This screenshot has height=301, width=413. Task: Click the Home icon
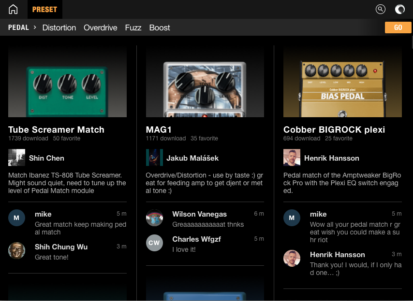coord(13,9)
